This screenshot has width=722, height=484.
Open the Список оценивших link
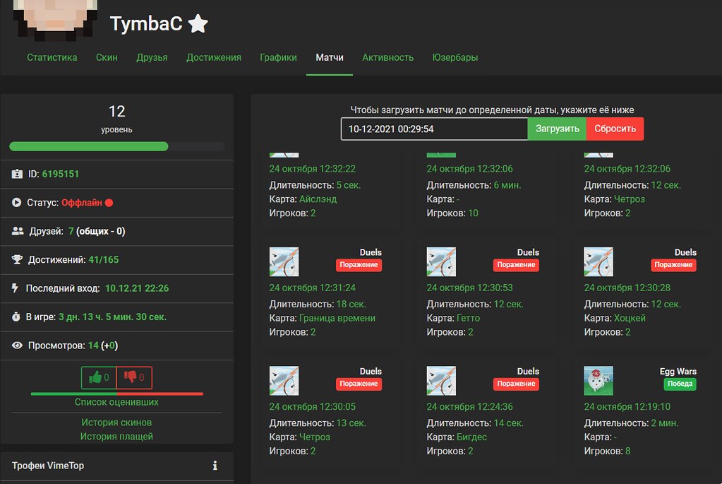[116, 402]
